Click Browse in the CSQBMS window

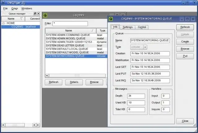[94, 82]
